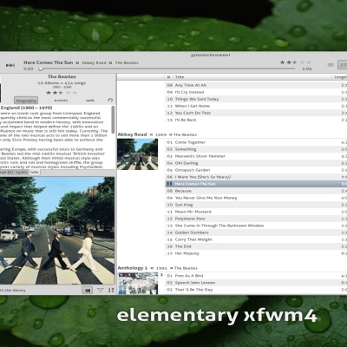
Task: Click the Anthology 1 album group heading
Action: click(x=133, y=268)
